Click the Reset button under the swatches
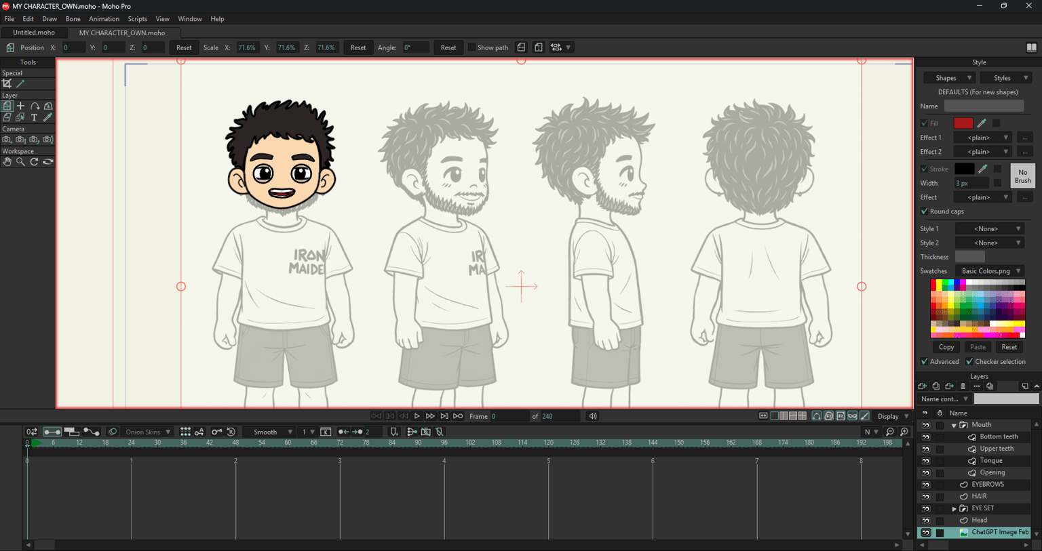The height and width of the screenshot is (551, 1042). 1009,347
